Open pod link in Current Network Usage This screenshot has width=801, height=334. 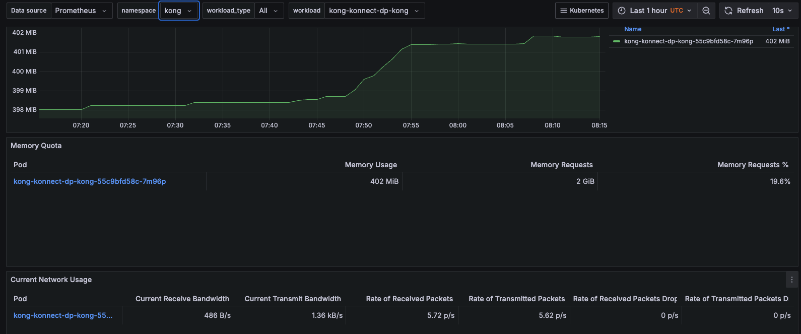pos(63,315)
